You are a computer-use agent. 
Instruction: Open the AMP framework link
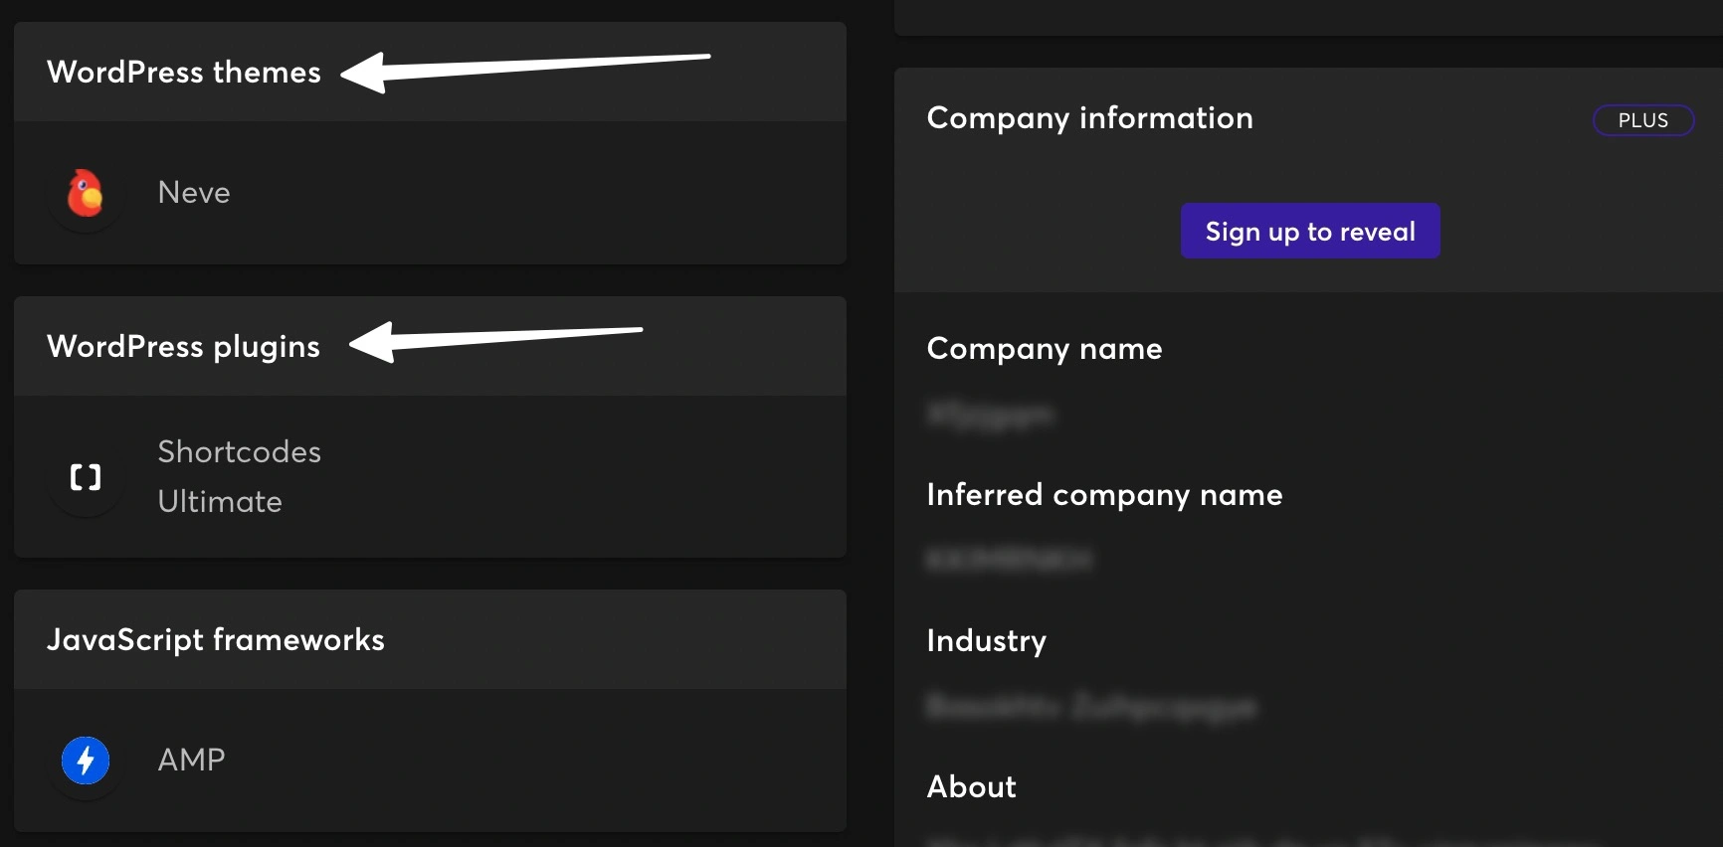192,761
